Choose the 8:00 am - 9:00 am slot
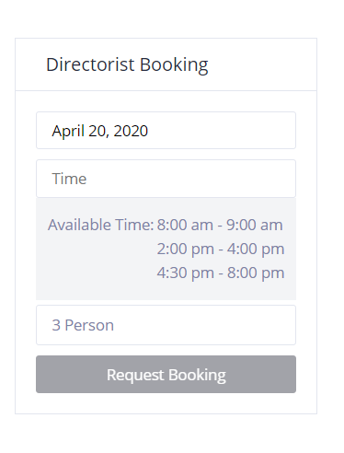344x453 pixels. coord(220,225)
